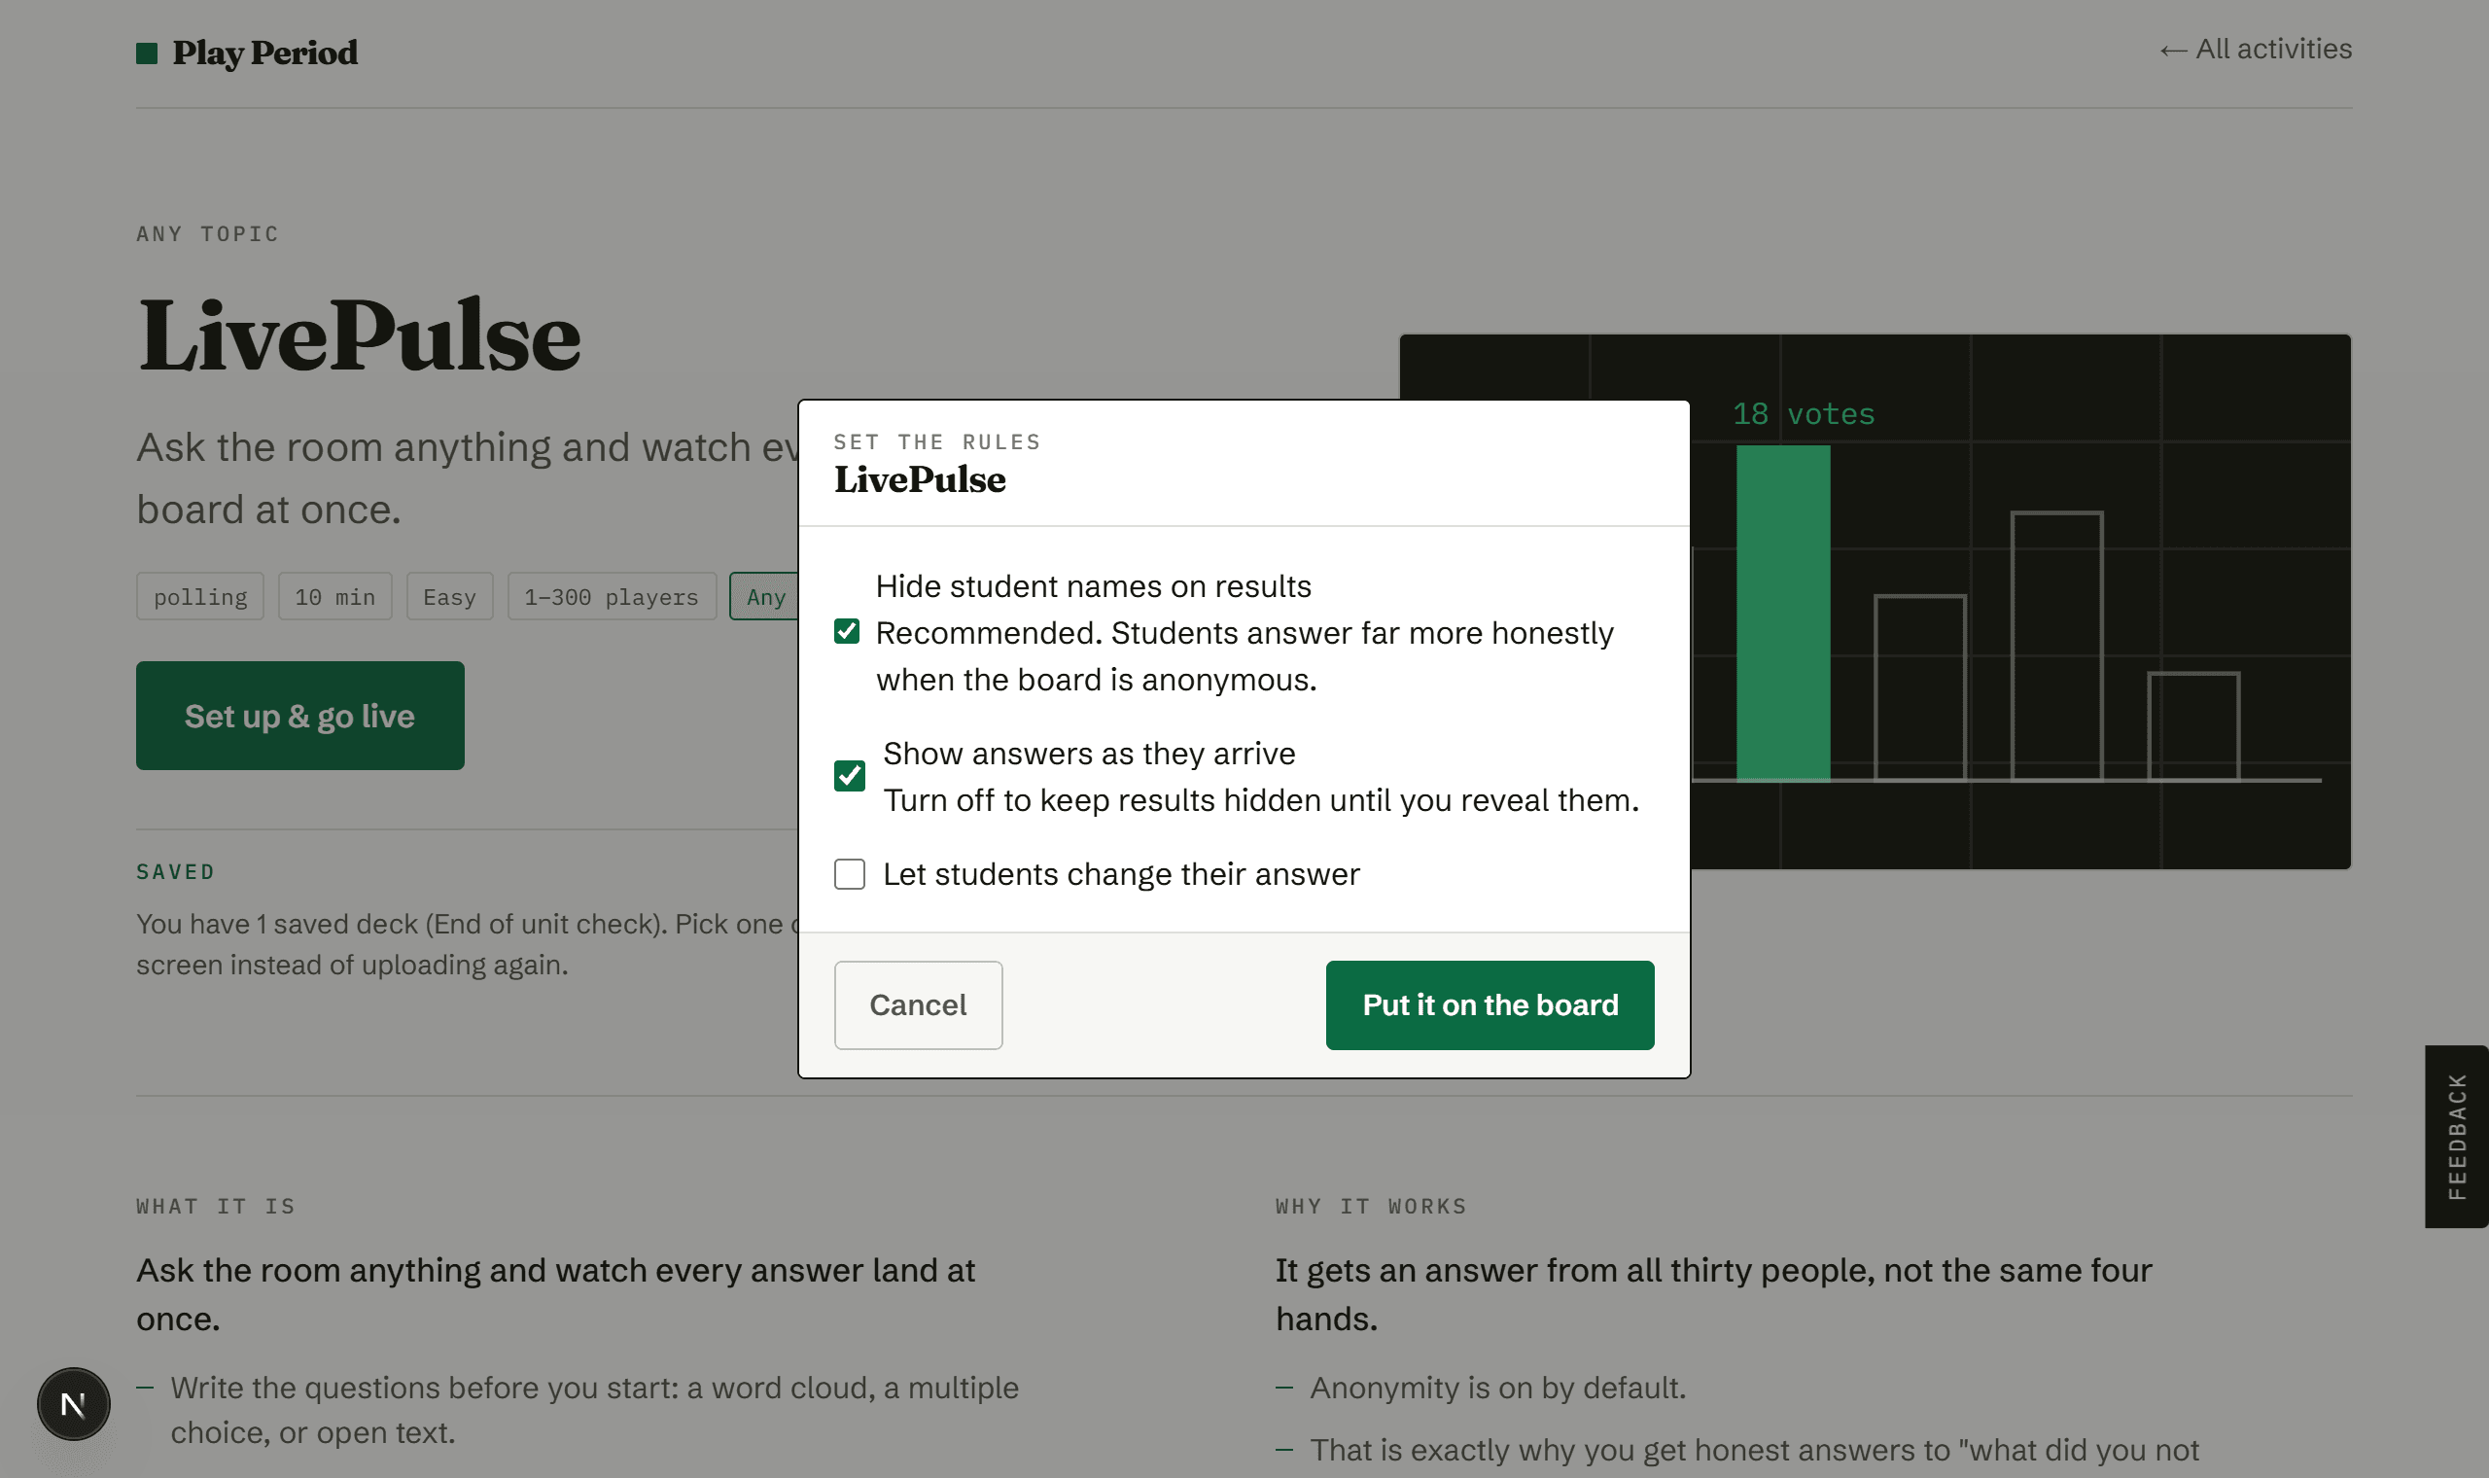Click the WHAT IT IS heading
The image size is (2489, 1478).
coord(216,1207)
